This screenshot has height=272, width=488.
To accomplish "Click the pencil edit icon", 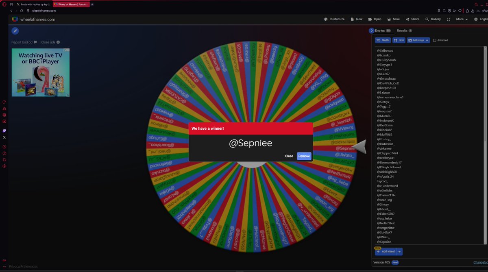I will (15, 31).
